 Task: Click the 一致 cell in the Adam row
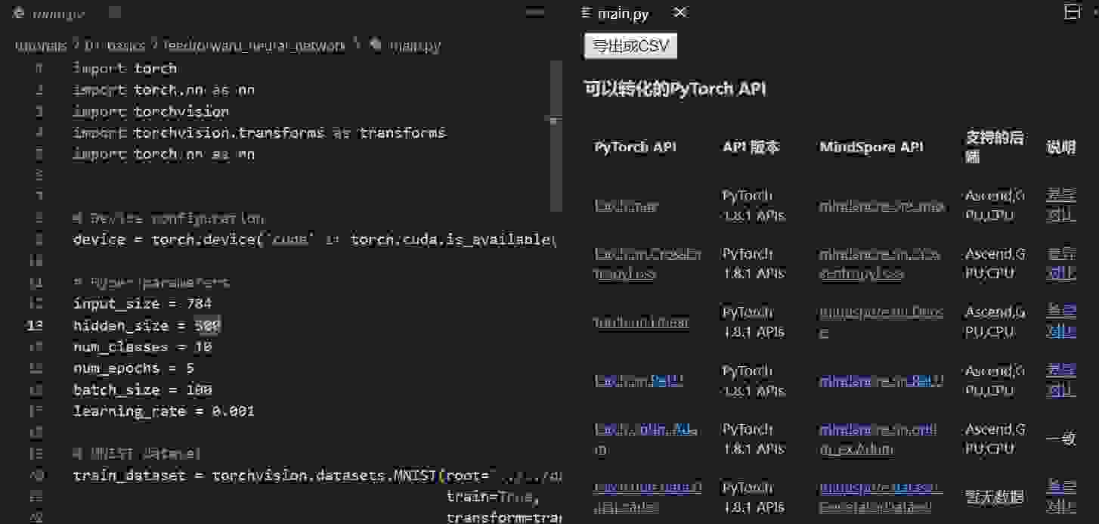1060,439
